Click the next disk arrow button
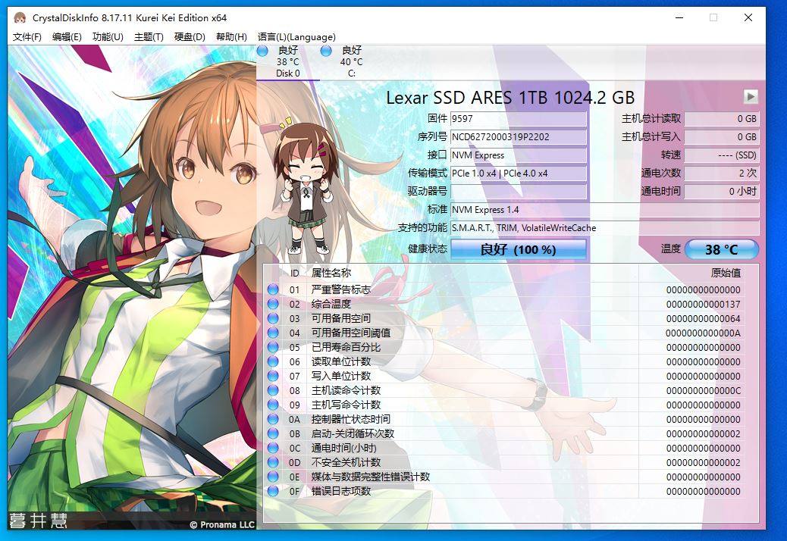Viewport: 787px width, 541px height. coord(750,97)
